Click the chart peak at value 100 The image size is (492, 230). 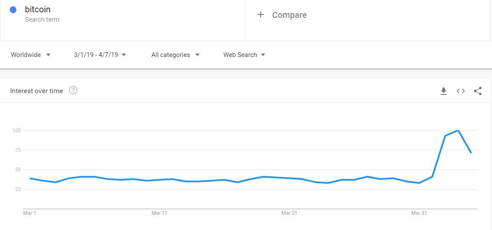[458, 131]
